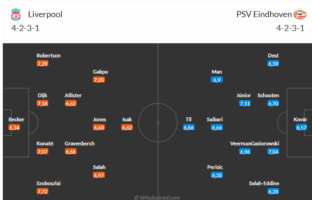Select Til's 6,86 rating badge

pyautogui.click(x=188, y=127)
